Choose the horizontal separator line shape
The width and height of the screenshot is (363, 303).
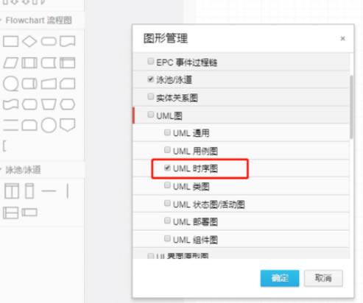pyautogui.click(x=49, y=190)
